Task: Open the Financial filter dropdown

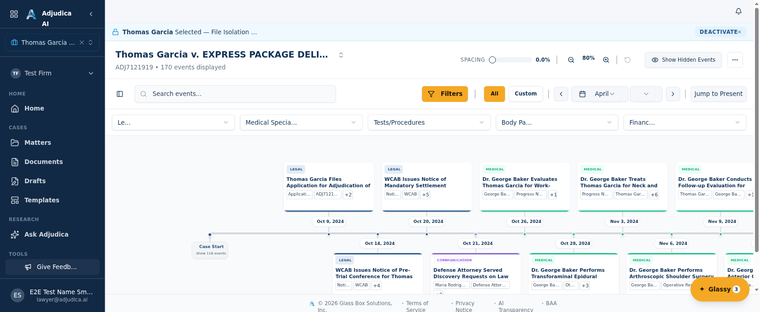Action: coord(685,122)
